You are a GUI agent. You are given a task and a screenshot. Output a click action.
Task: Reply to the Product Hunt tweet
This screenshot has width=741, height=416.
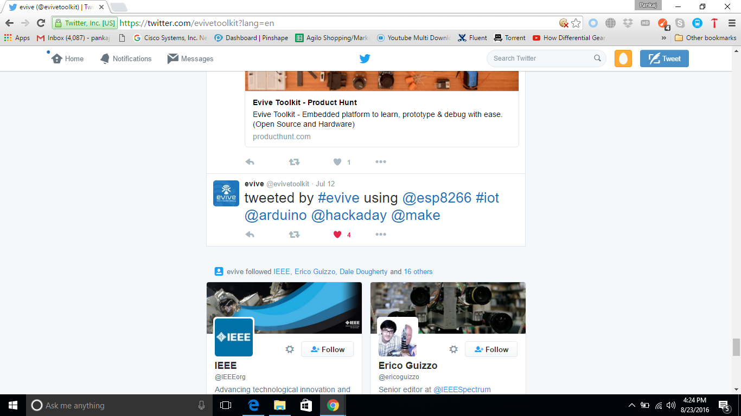(250, 162)
